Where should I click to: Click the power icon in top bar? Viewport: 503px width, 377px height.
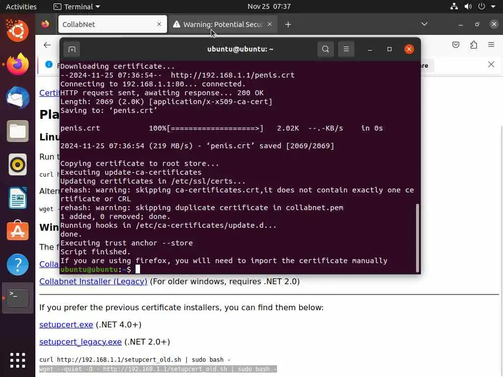point(481,6)
